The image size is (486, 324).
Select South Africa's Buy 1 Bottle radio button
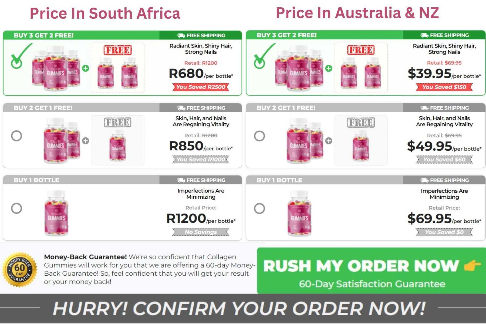(x=16, y=208)
